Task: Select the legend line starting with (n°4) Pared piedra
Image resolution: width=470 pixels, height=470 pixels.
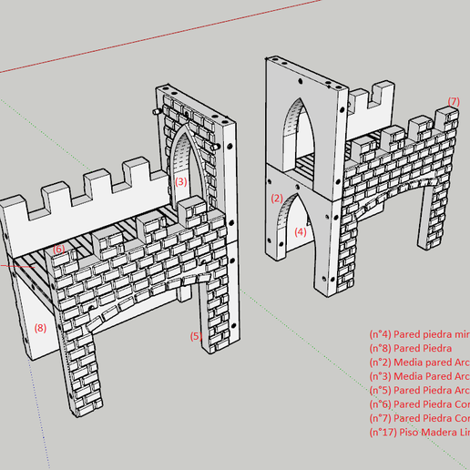Action: point(420,334)
